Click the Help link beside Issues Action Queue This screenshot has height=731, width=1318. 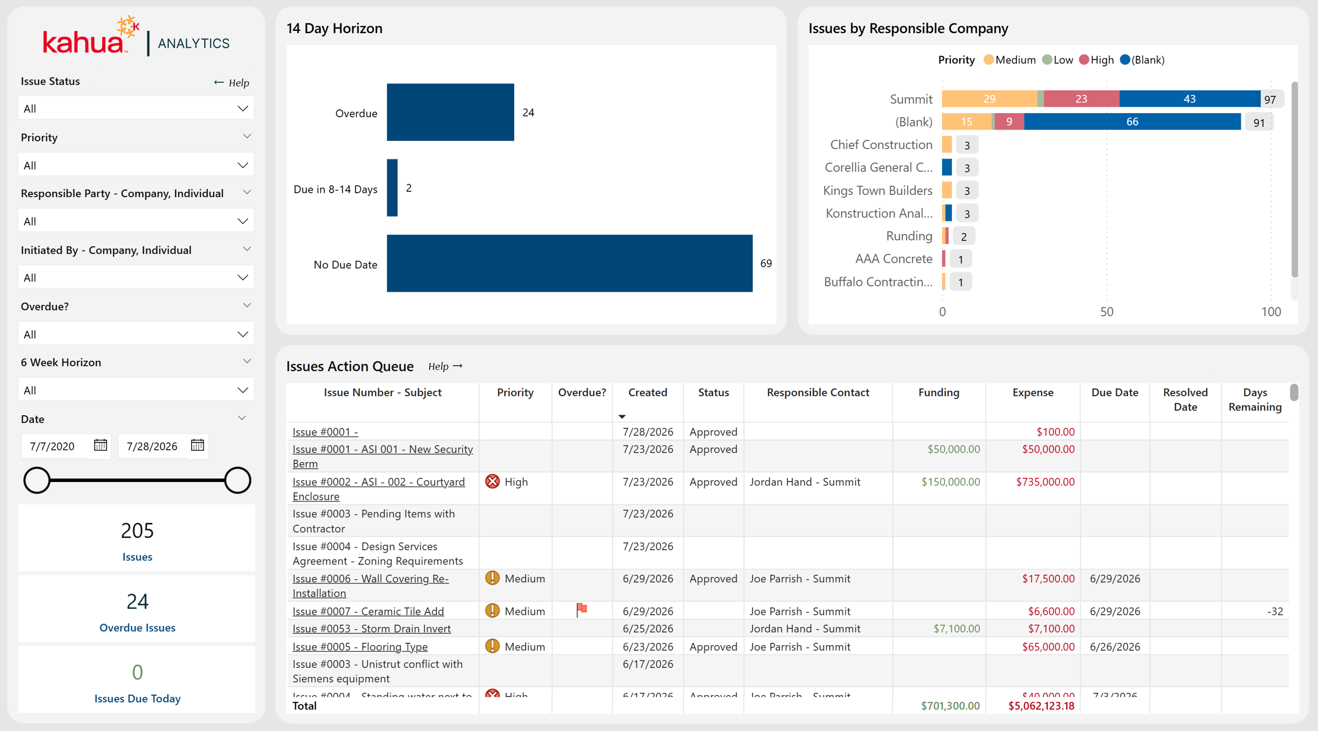click(x=445, y=366)
